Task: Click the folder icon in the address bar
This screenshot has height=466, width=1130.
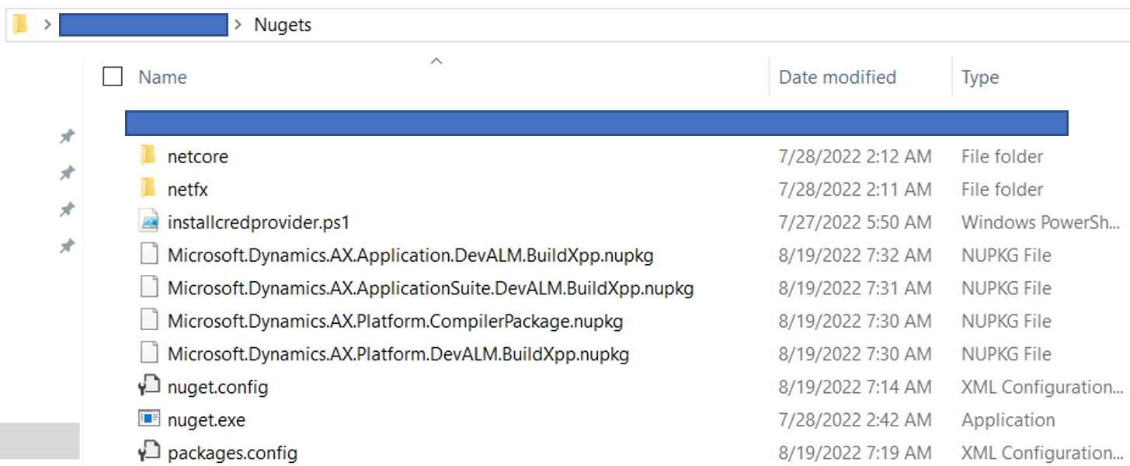Action: (20, 25)
